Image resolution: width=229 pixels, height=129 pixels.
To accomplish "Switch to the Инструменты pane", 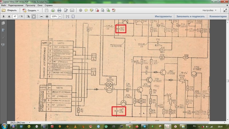I will [163, 16].
